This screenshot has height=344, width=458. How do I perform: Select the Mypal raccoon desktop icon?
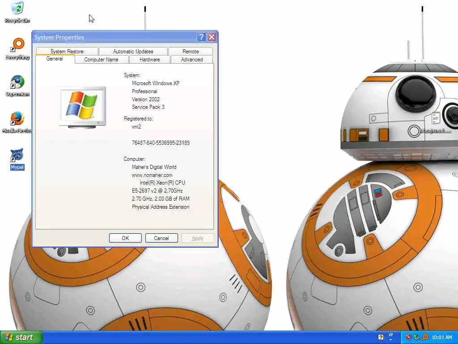click(17, 159)
